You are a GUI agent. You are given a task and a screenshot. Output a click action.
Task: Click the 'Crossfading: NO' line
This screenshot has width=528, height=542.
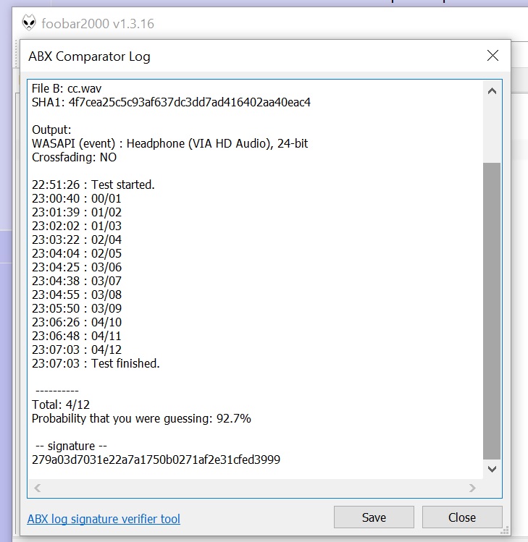click(x=74, y=157)
